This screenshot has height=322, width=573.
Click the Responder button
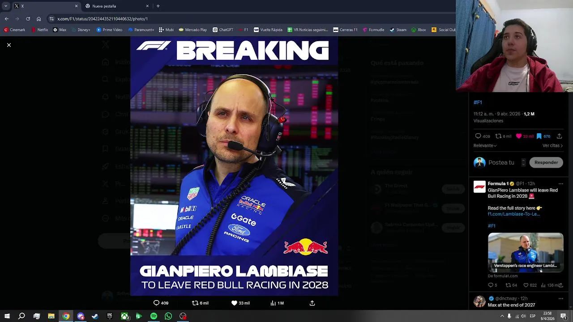pos(546,162)
